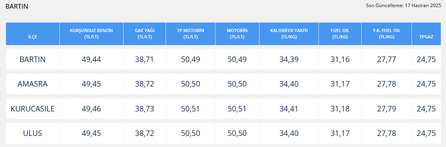Screen dimensions: 446x147
Task: Click the 49,46 gasoline price in KURUCASILE row
Action: point(91,109)
